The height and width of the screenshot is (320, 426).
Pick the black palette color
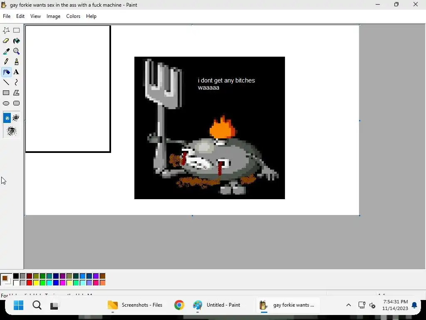(x=16, y=276)
